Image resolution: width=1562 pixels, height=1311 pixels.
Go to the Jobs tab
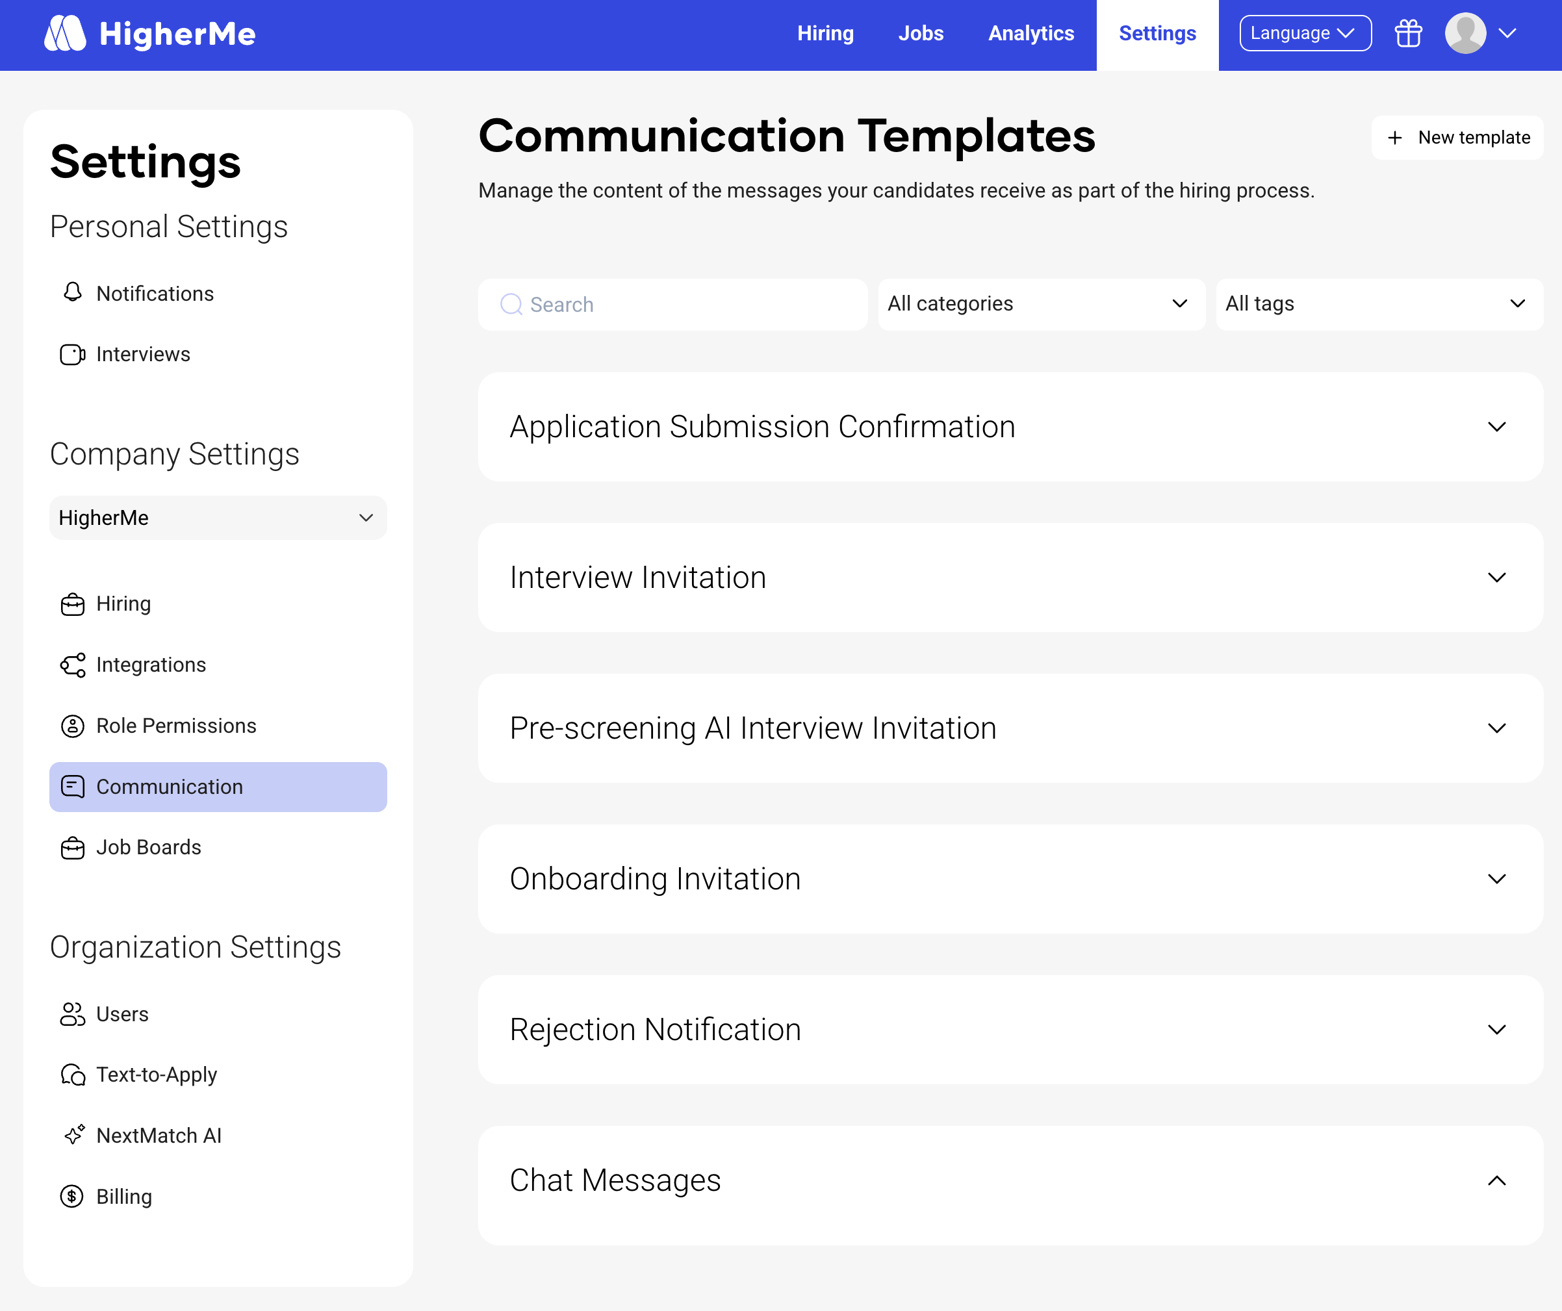pyautogui.click(x=920, y=34)
